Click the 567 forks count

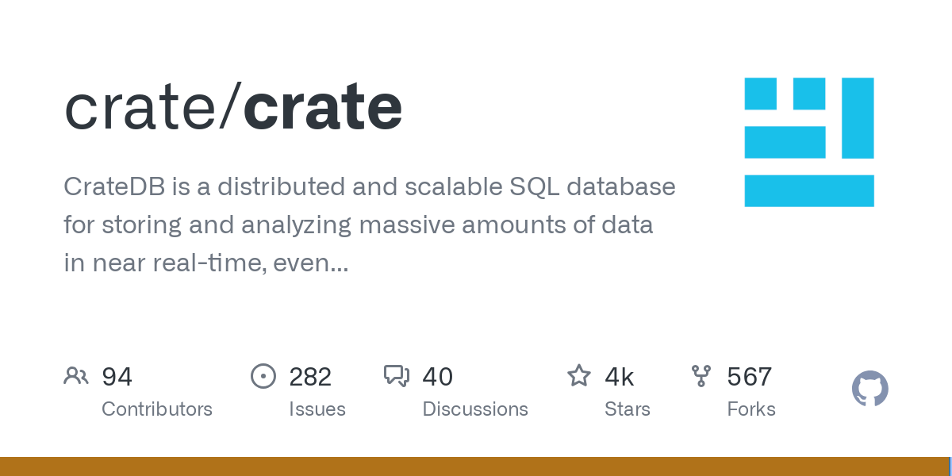(x=749, y=377)
